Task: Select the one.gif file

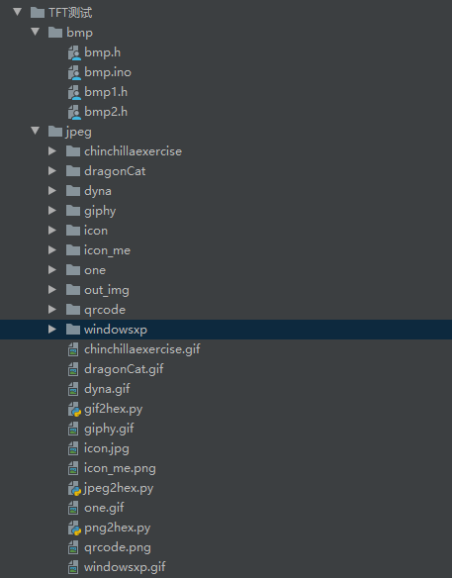Action: (x=104, y=508)
